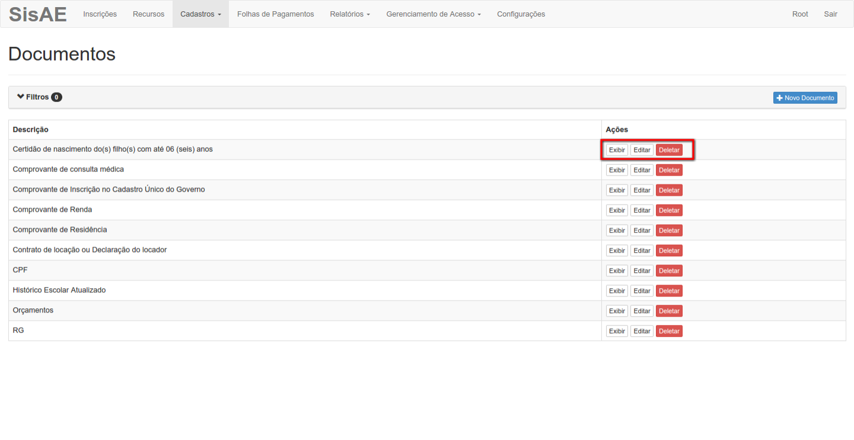
Task: Click Editar in the CPF row
Action: coord(642,271)
